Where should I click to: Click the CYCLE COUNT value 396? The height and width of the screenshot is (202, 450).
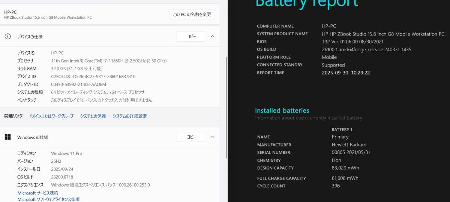coord(336,186)
